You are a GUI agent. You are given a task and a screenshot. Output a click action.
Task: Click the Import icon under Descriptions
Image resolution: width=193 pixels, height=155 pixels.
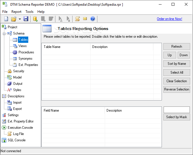[x=9, y=102]
